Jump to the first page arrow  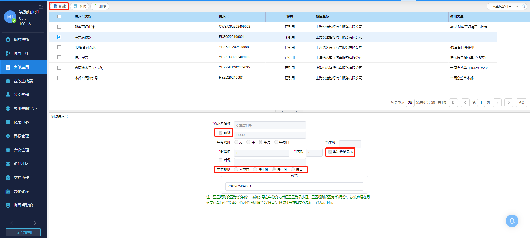point(453,103)
